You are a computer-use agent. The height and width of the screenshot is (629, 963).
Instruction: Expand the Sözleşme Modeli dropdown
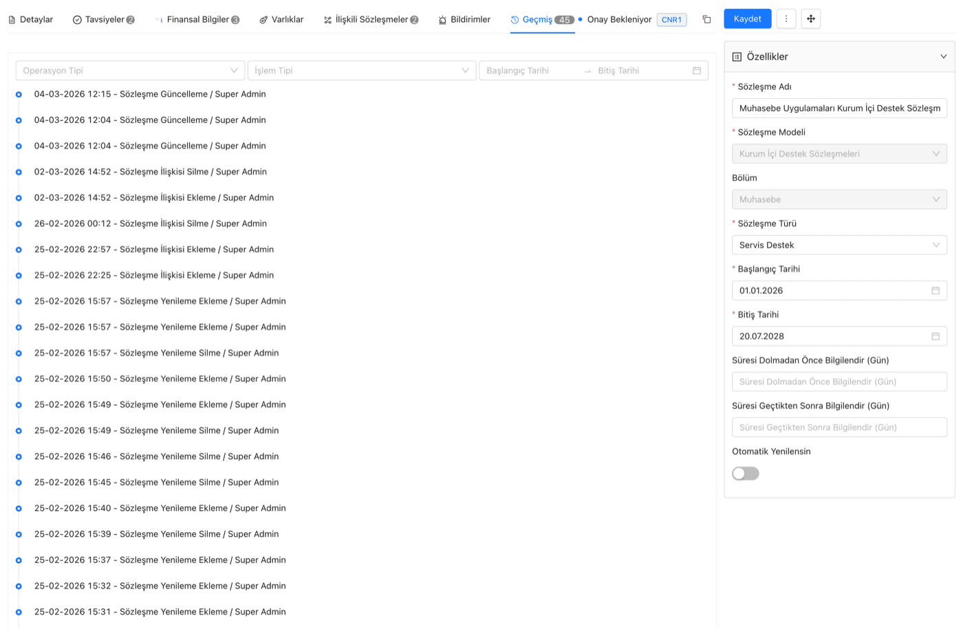(839, 154)
